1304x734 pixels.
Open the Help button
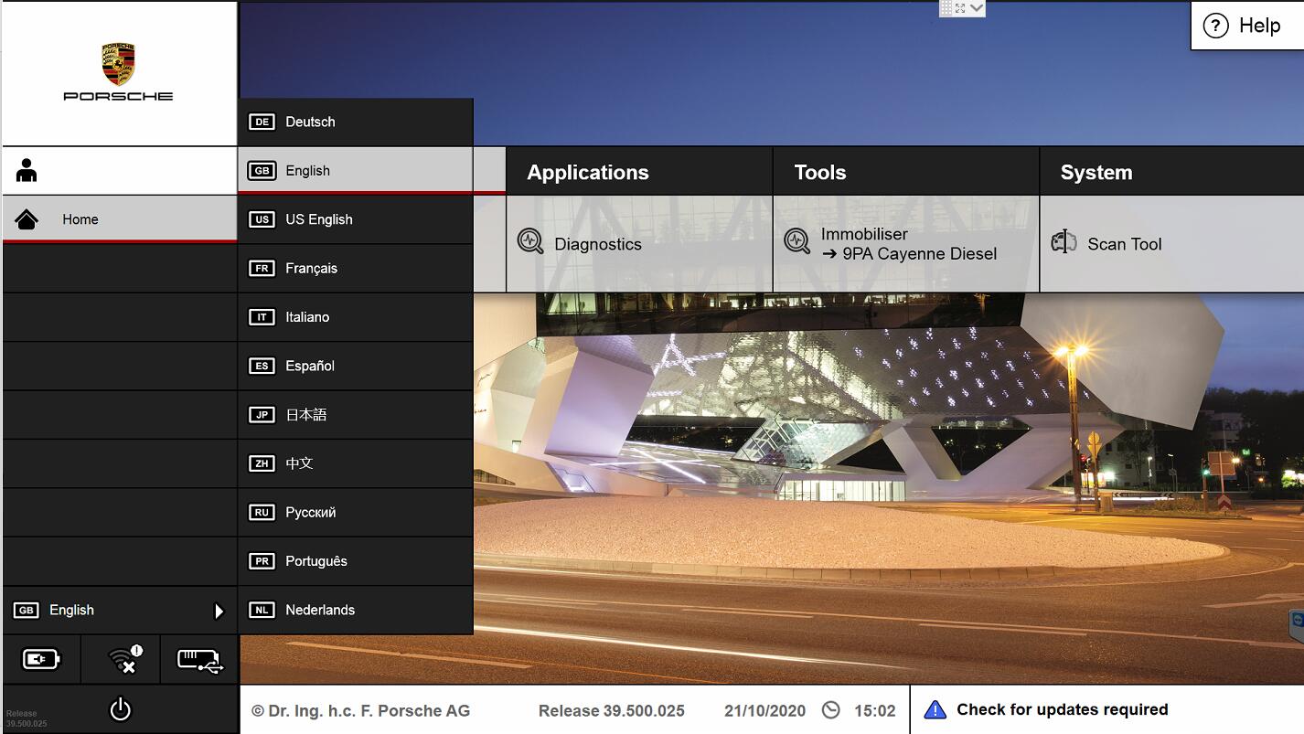tap(1247, 26)
